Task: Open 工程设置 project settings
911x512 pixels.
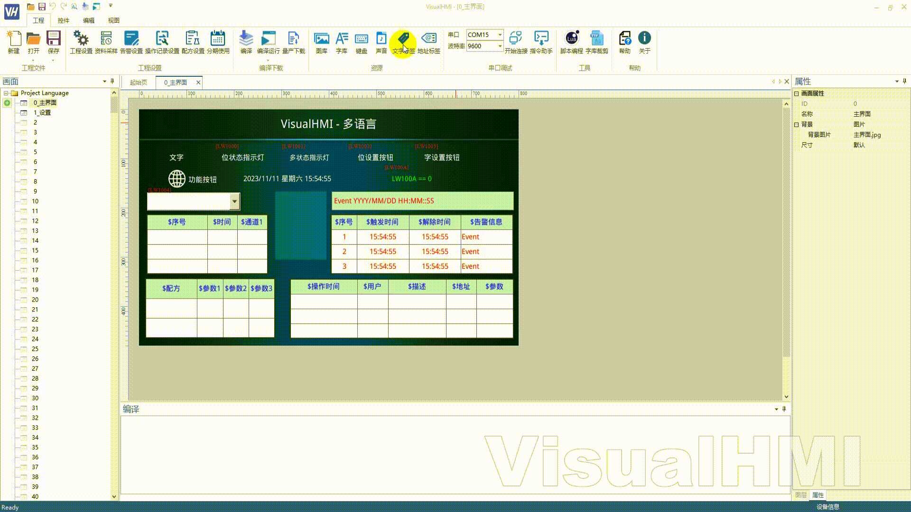Action: [x=81, y=42]
